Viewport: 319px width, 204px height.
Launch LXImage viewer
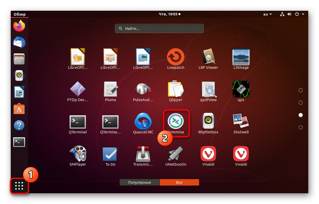click(241, 59)
